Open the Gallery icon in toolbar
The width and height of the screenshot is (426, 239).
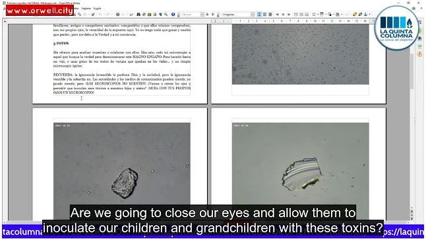149,14
